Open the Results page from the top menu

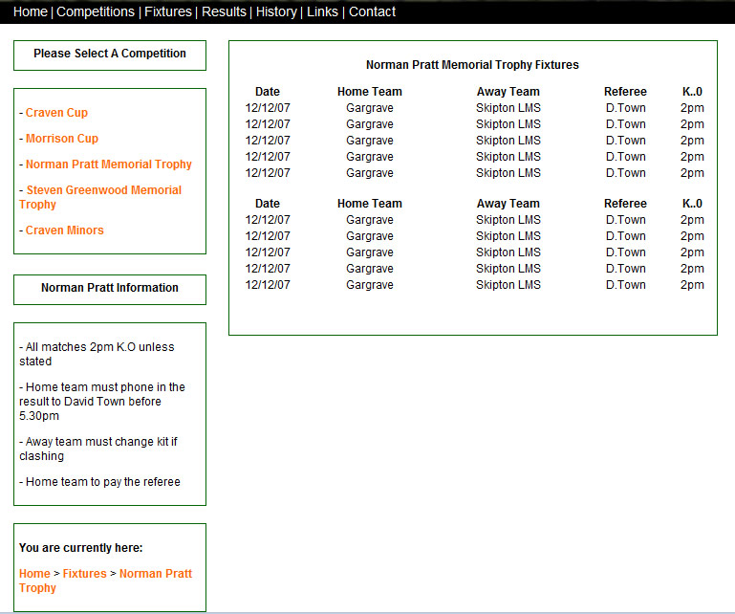(224, 12)
